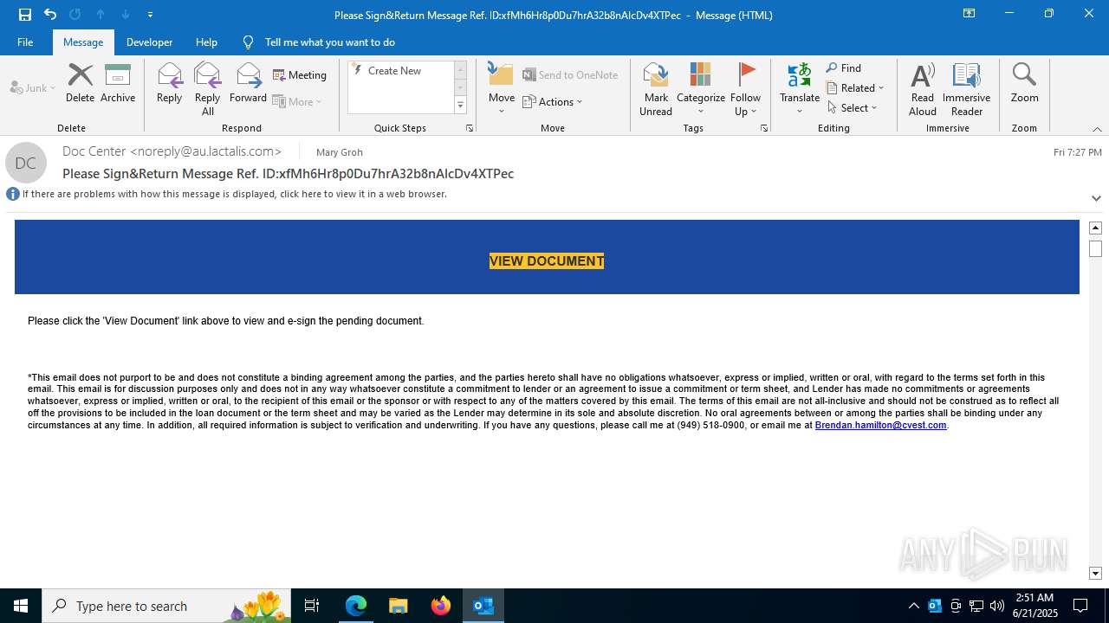Screen dimensions: 1109x623
Task: Delete this message
Action: 80,83
